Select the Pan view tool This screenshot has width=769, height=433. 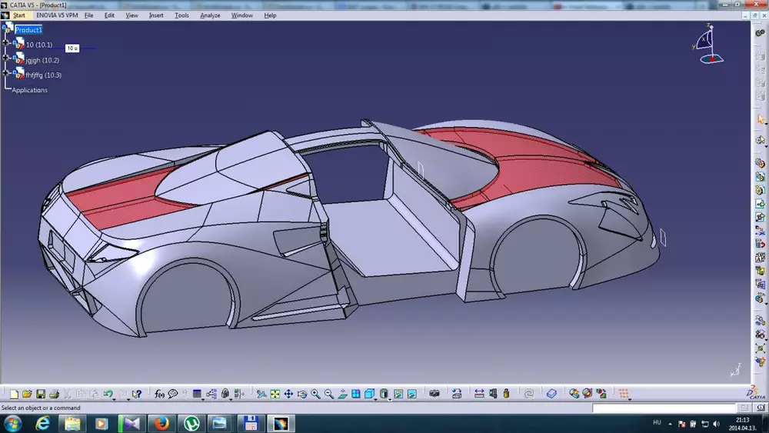click(288, 394)
